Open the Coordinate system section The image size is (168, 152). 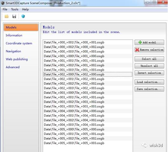pos(19,43)
